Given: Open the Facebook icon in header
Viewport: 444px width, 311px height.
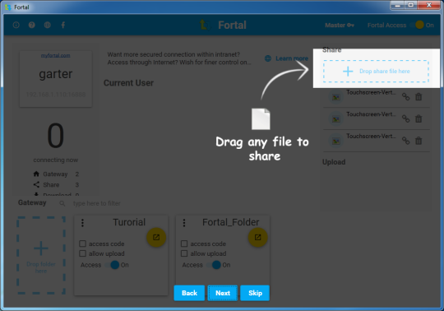Looking at the screenshot, I should pyautogui.click(x=62, y=25).
